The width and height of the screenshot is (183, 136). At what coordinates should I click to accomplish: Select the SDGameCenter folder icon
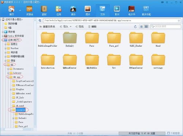136,60
